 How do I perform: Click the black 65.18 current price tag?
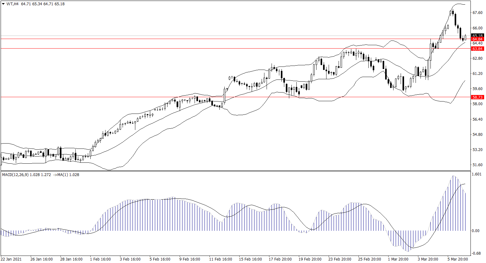click(477, 36)
